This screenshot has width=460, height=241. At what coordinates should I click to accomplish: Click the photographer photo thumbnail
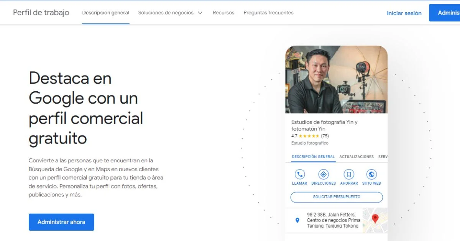337,79
